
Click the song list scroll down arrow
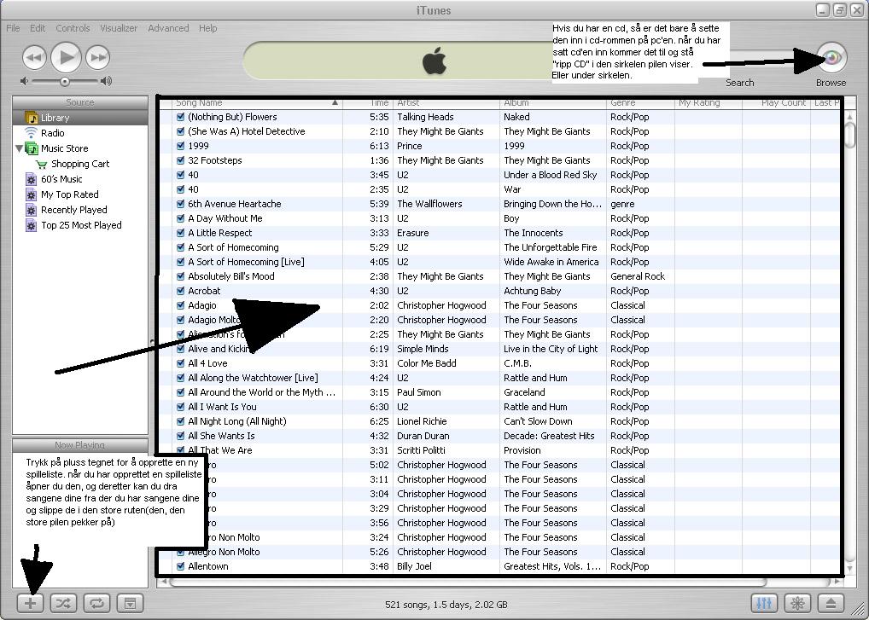pos(850,571)
